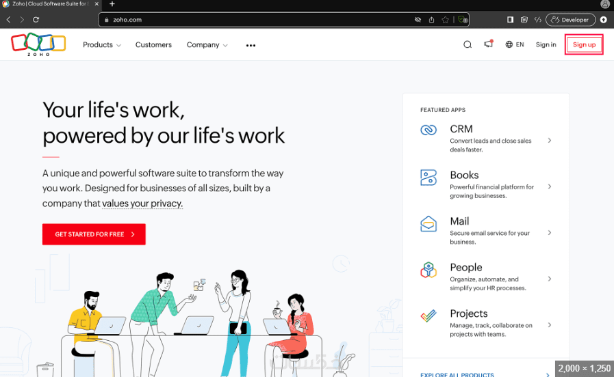The image size is (614, 377).
Task: Click the chevron next to Projects
Action: (550, 324)
